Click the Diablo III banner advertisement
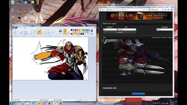This screenshot has height=105, width=187. click(138, 16)
